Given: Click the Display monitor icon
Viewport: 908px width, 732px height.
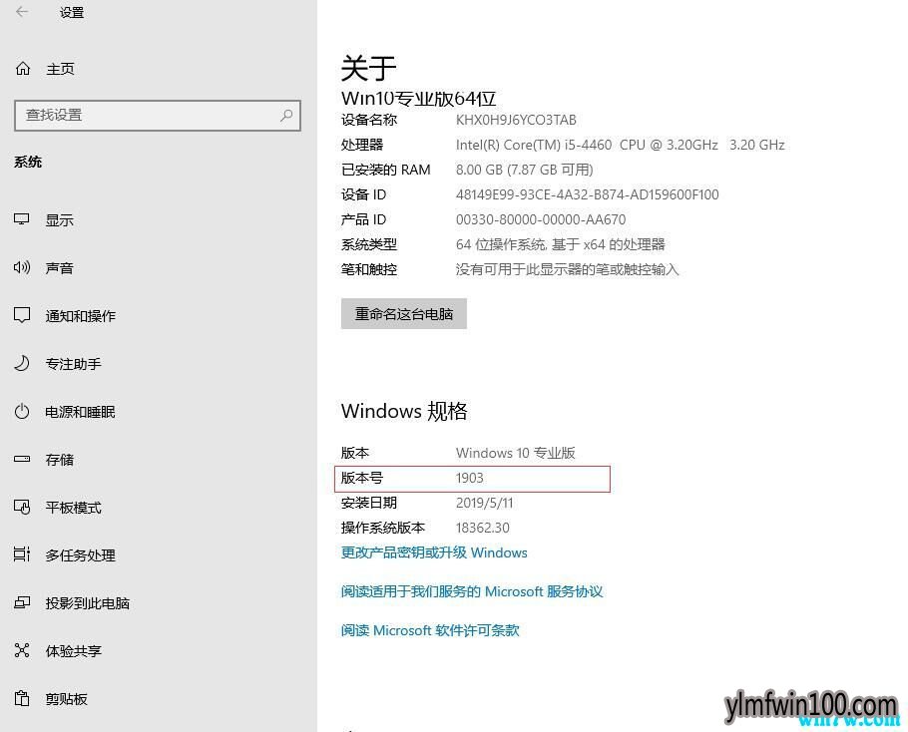Looking at the screenshot, I should point(21,219).
